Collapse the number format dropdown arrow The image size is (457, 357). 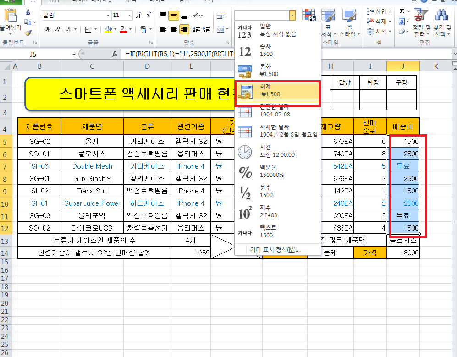(x=292, y=15)
